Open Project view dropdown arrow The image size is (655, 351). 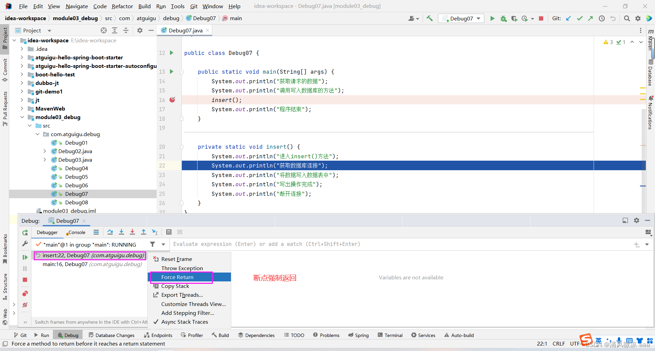(49, 31)
